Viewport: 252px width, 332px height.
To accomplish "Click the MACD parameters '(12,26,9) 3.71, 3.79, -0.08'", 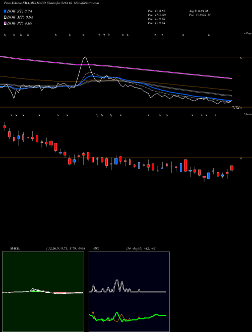I will [x=66, y=248].
